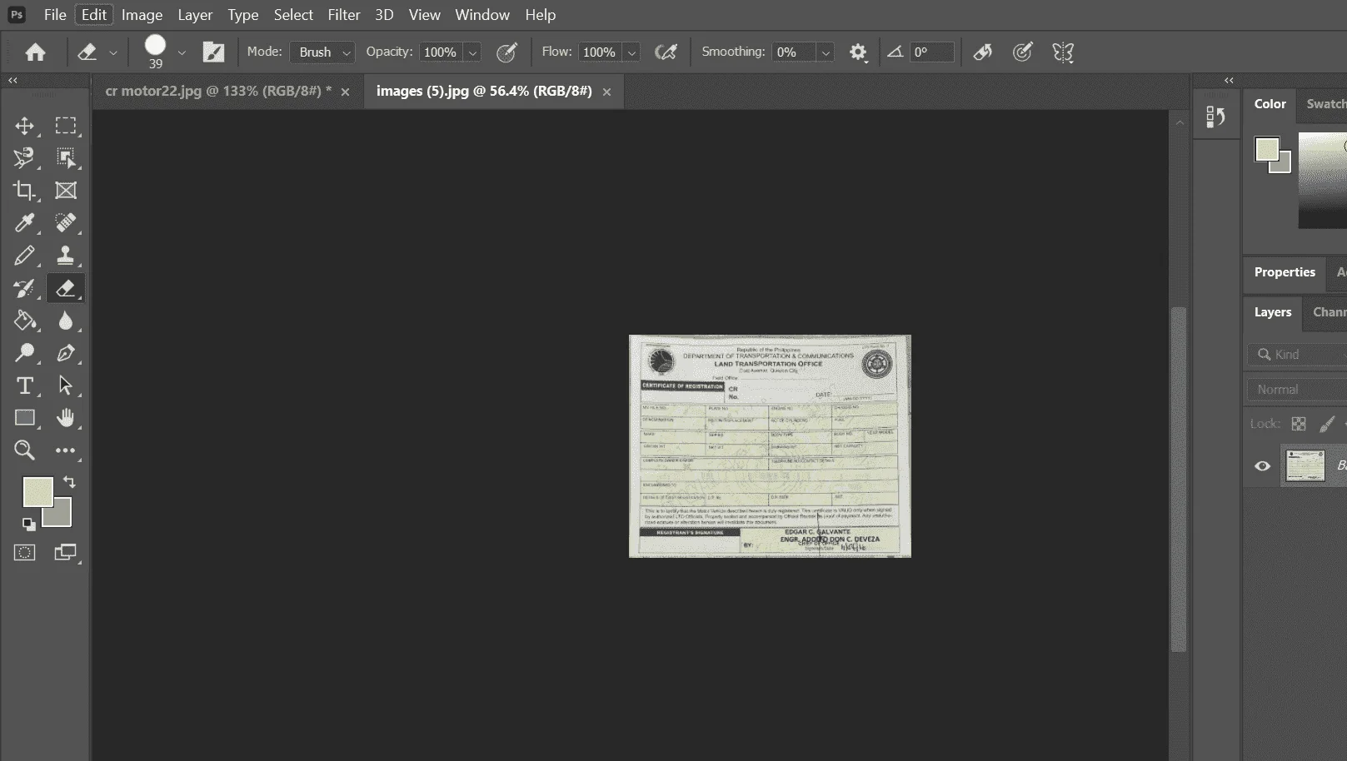Open Edit Toolbar three-dots menu
This screenshot has width=1347, height=761.
pos(66,450)
